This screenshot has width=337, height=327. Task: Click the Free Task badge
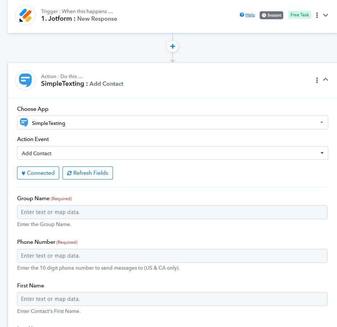[300, 15]
